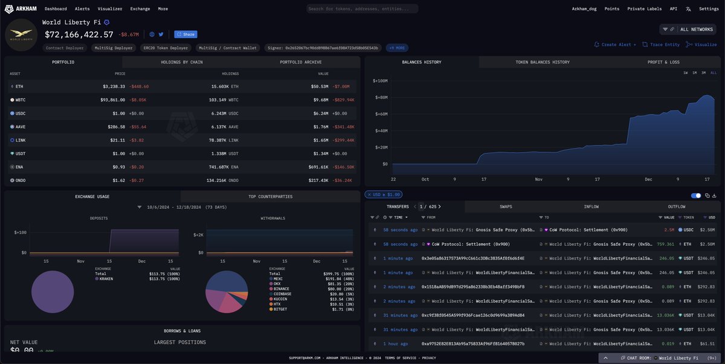Select the website globe icon in the header
725x364 pixels.
pyautogui.click(x=152, y=34)
